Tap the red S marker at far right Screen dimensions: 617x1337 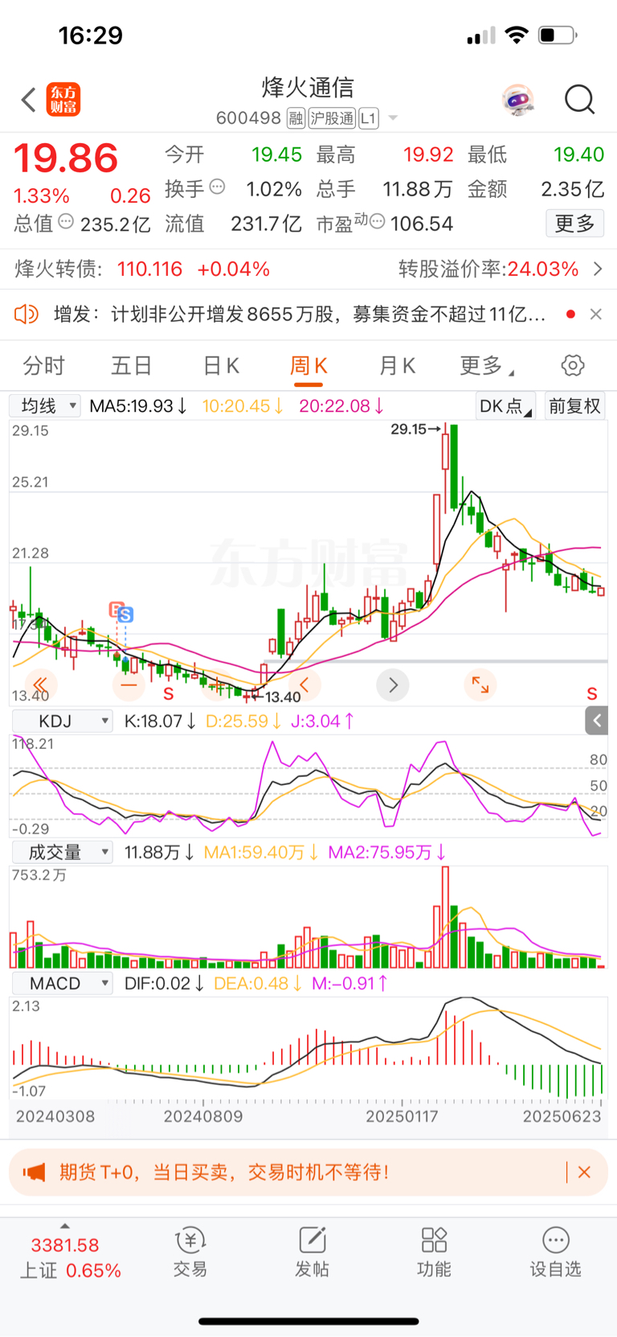(x=592, y=693)
